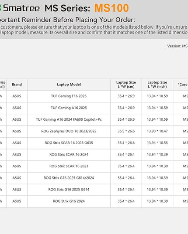
Task: Click the 13.98 * 10.47 inch cell
Action: 157,131
